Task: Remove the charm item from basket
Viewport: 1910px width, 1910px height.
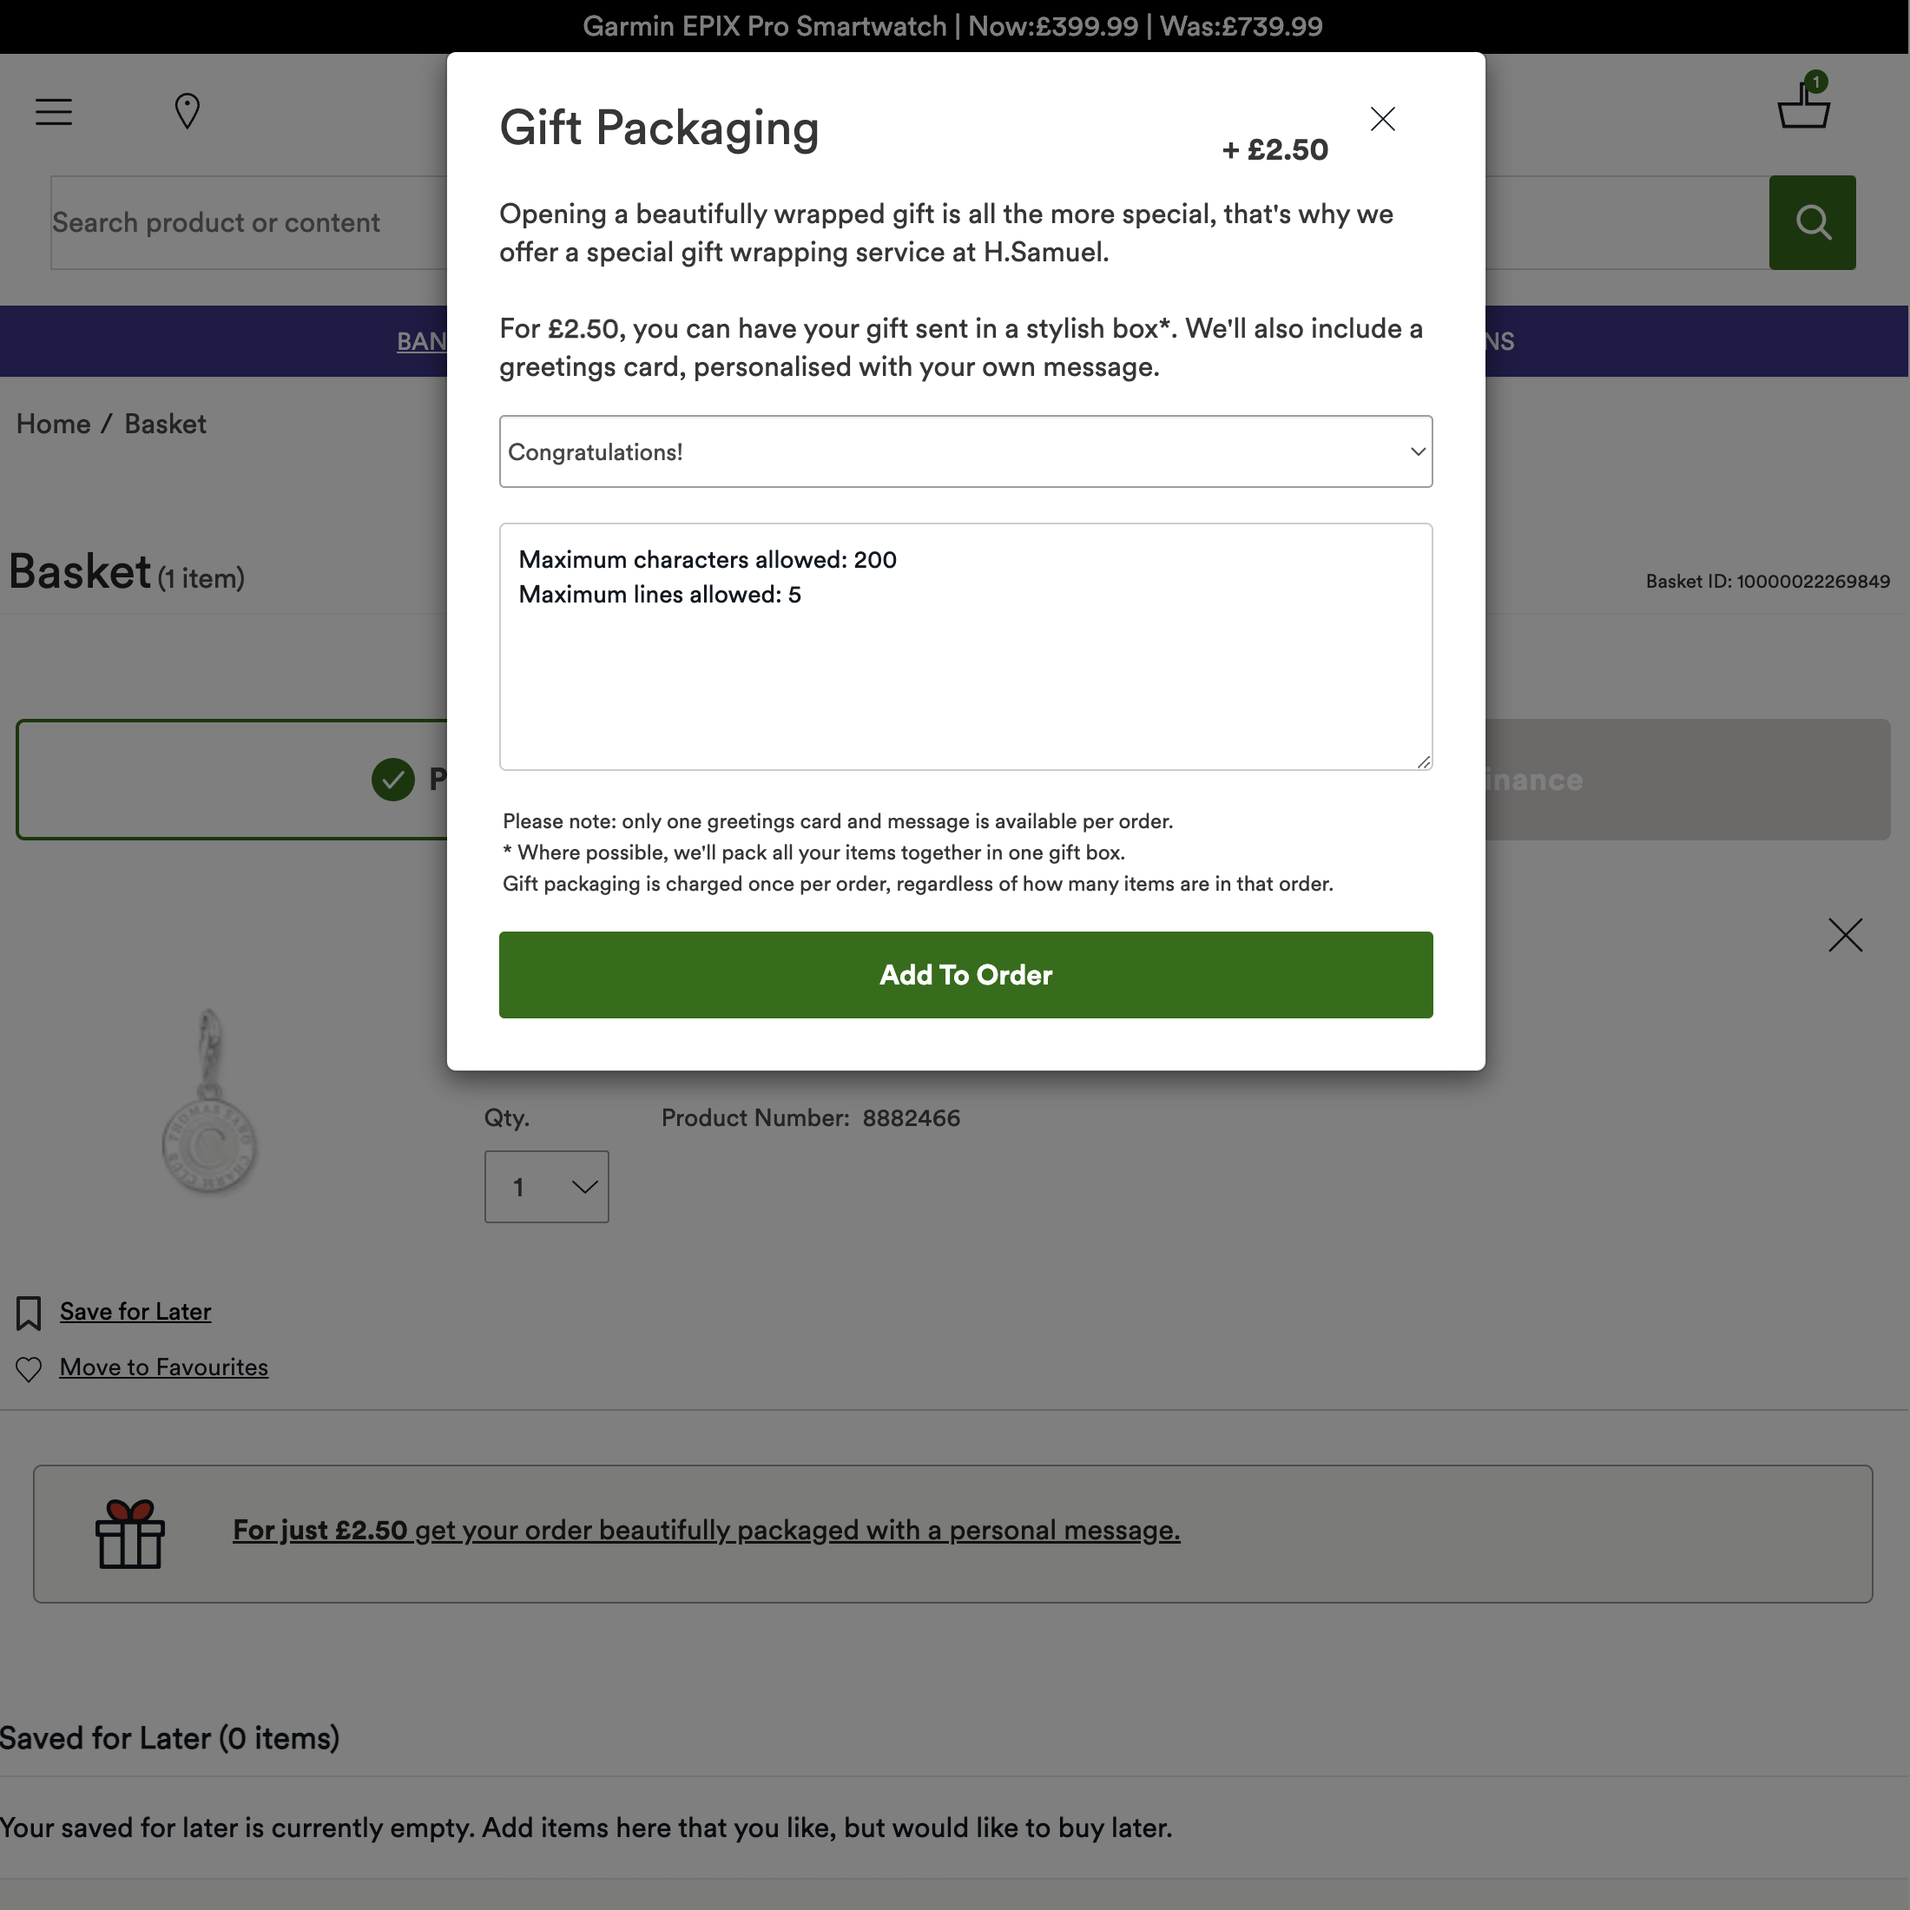Action: (x=1844, y=934)
